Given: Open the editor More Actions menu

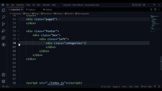Looking at the screenshot, I should pyautogui.click(x=159, y=10).
